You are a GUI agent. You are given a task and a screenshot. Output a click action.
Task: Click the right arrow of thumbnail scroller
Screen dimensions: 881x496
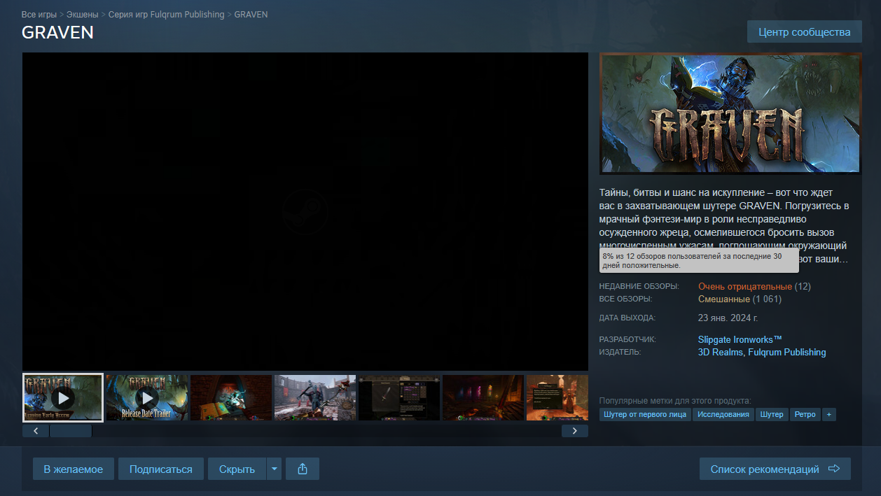click(x=575, y=430)
